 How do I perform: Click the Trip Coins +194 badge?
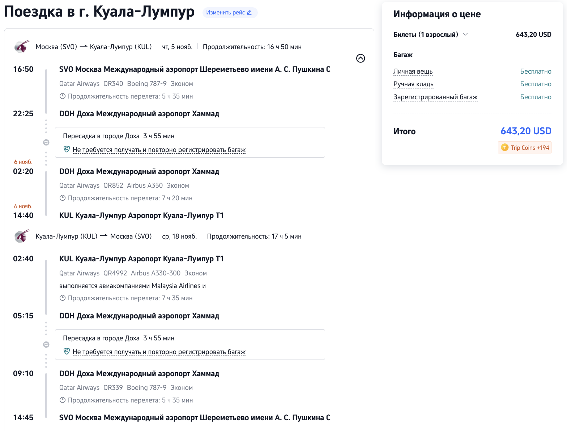[524, 148]
